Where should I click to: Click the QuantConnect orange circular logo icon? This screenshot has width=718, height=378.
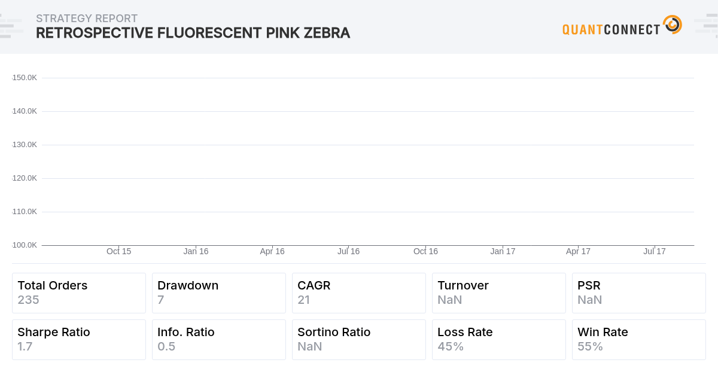click(673, 25)
